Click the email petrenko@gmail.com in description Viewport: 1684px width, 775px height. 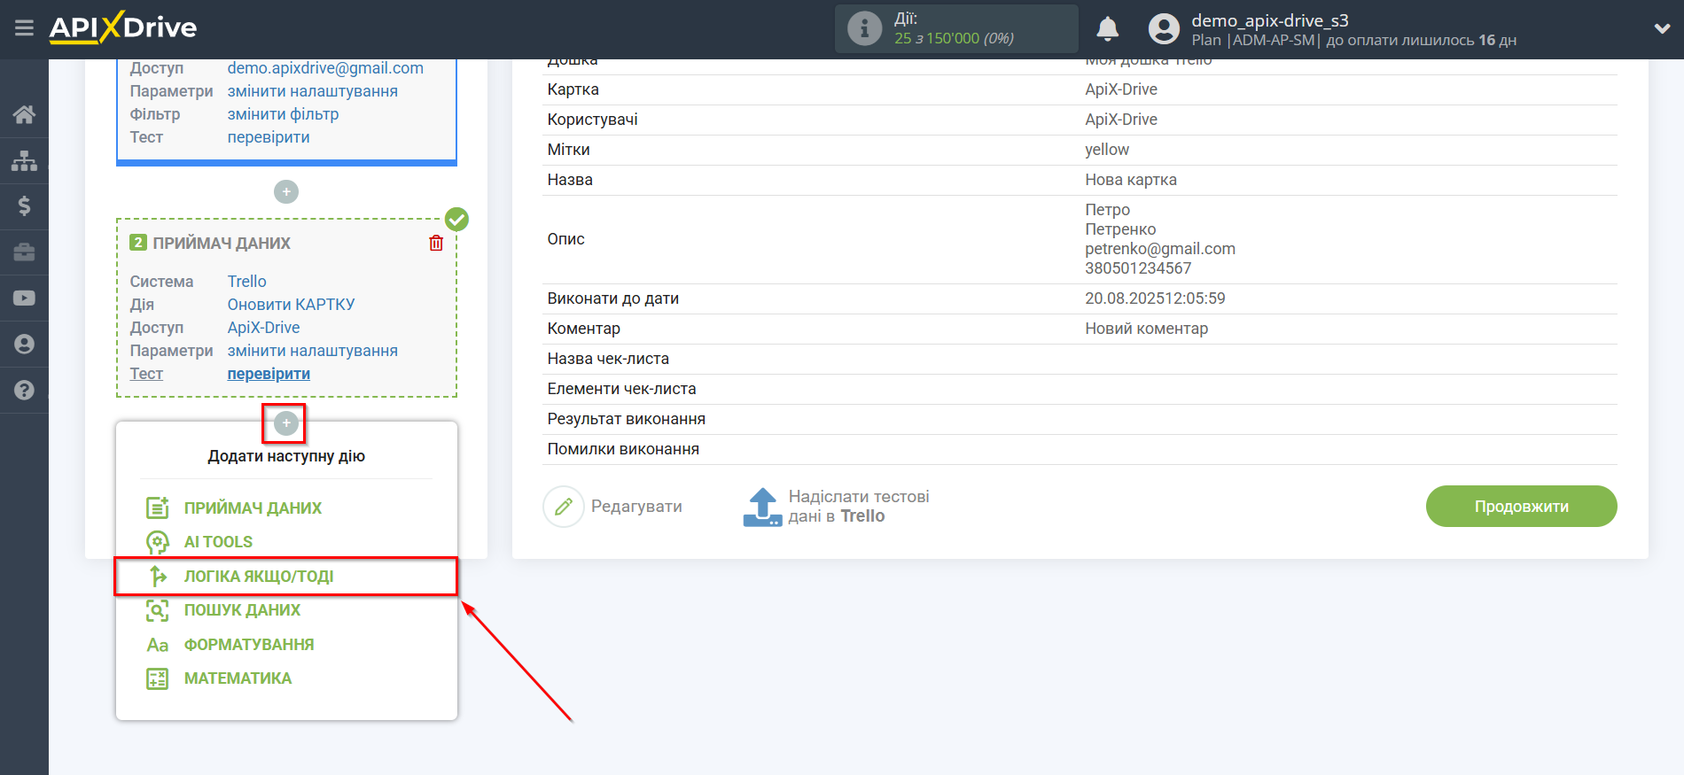pyautogui.click(x=1160, y=249)
